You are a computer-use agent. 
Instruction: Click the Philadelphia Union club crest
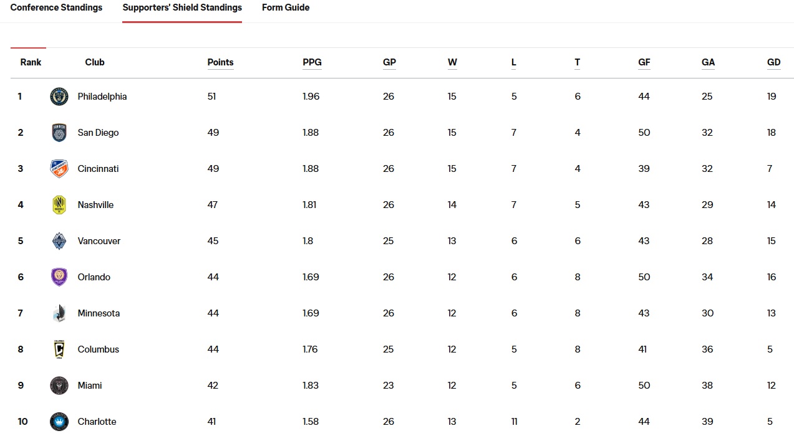point(59,97)
